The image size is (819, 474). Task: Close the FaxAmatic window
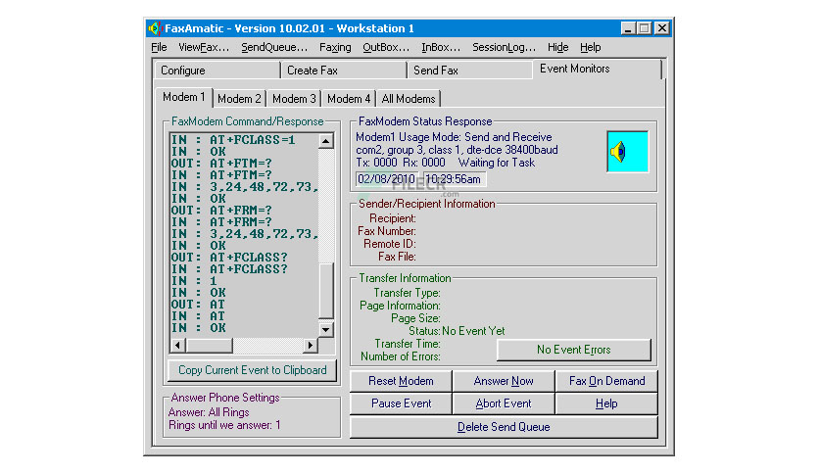(662, 28)
